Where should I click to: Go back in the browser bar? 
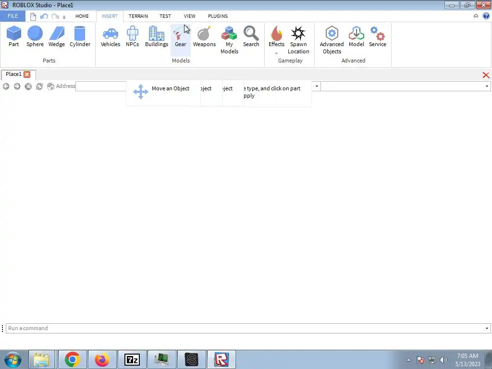coord(6,86)
